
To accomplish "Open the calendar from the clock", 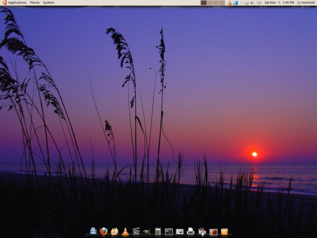I will tap(279, 2).
